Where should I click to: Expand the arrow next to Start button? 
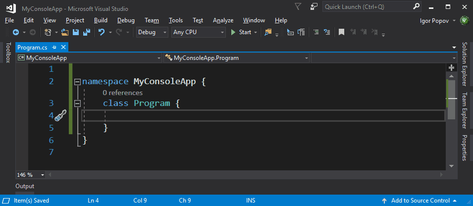point(256,32)
